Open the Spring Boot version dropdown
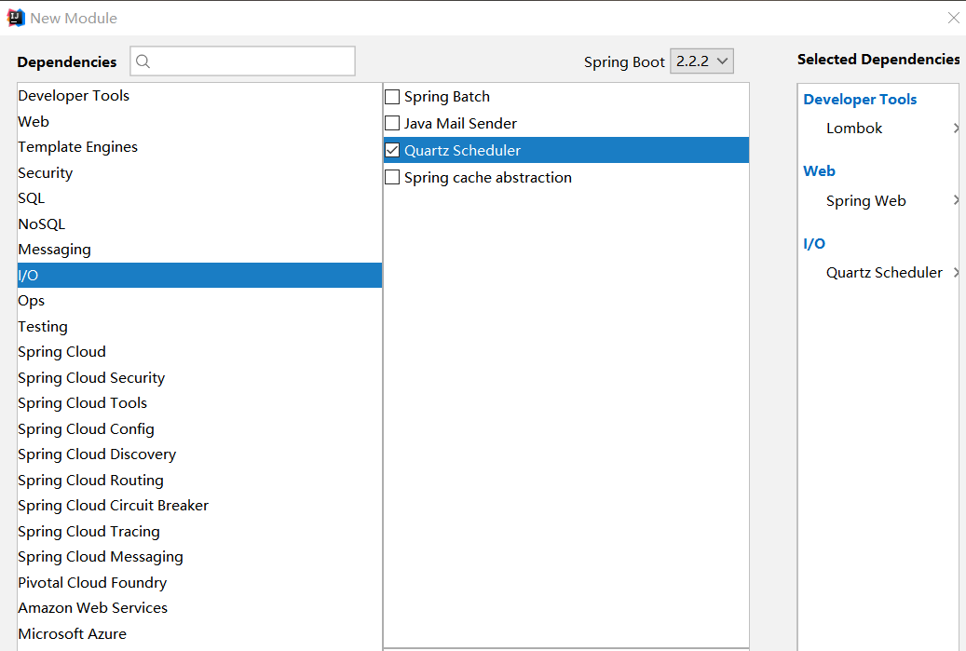The height and width of the screenshot is (651, 966). 701,61
